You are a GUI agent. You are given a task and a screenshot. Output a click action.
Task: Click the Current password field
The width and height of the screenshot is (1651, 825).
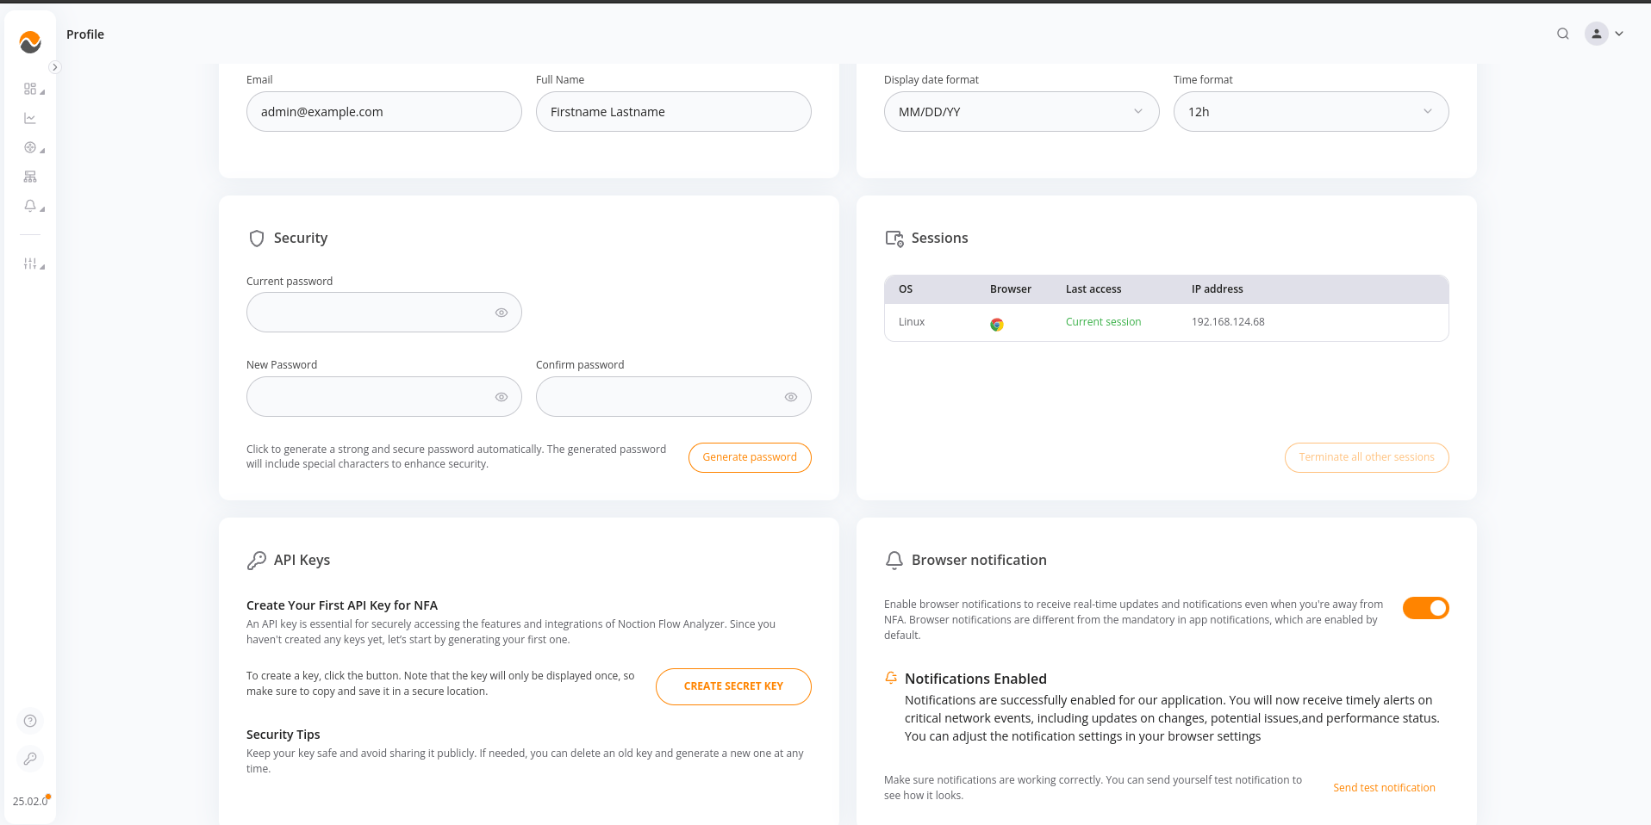coord(384,313)
